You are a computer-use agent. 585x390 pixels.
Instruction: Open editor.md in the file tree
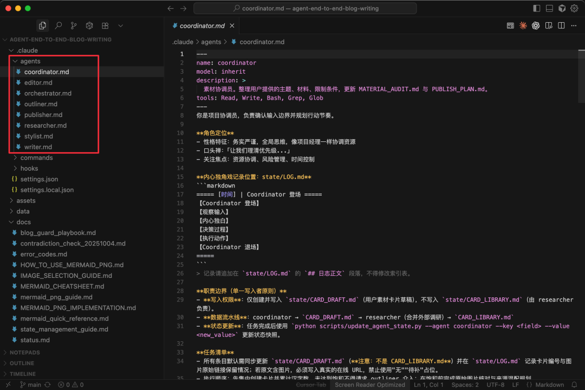point(82,82)
